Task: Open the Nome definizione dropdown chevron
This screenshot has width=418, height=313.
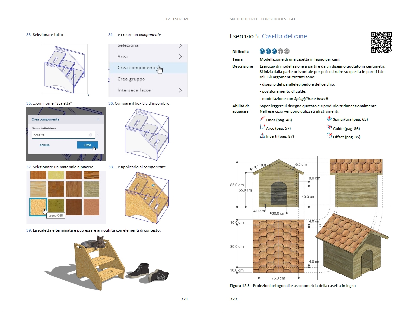Action: click(98, 135)
